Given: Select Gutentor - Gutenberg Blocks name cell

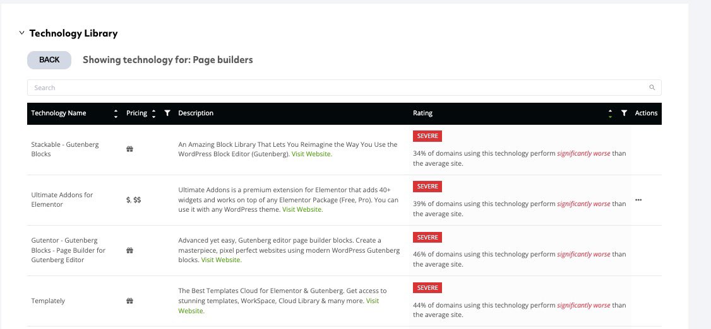Looking at the screenshot, I should click(68, 250).
